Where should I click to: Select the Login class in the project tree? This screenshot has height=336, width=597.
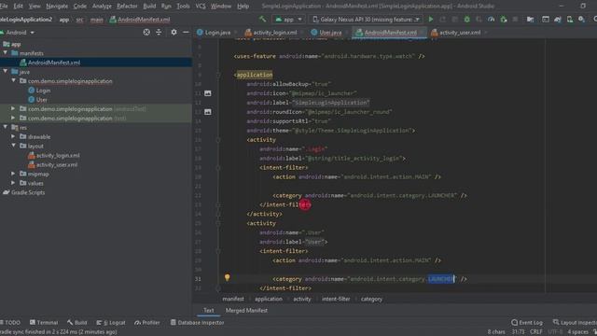pos(43,91)
